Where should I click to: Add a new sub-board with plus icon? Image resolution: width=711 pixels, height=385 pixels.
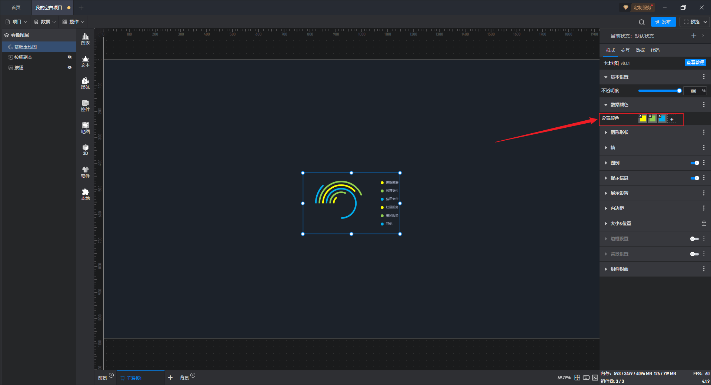click(x=170, y=378)
